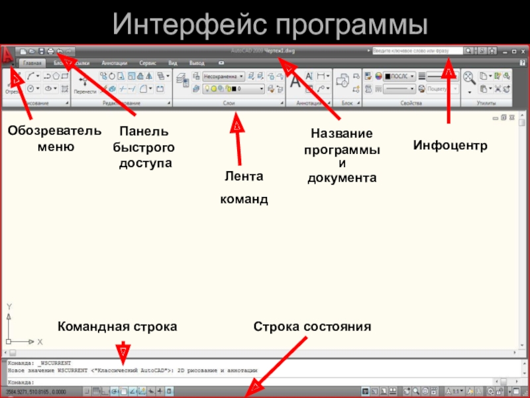Image resolution: width=530 pixels, height=398 pixels.
Task: Toggle Dynamic UCS in status bar
Action: point(142,391)
